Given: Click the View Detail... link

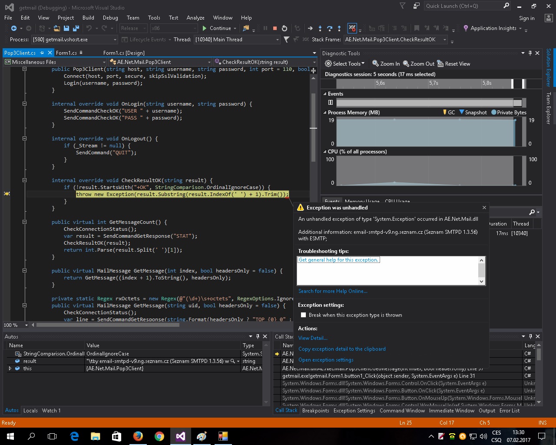Looking at the screenshot, I should [313, 338].
